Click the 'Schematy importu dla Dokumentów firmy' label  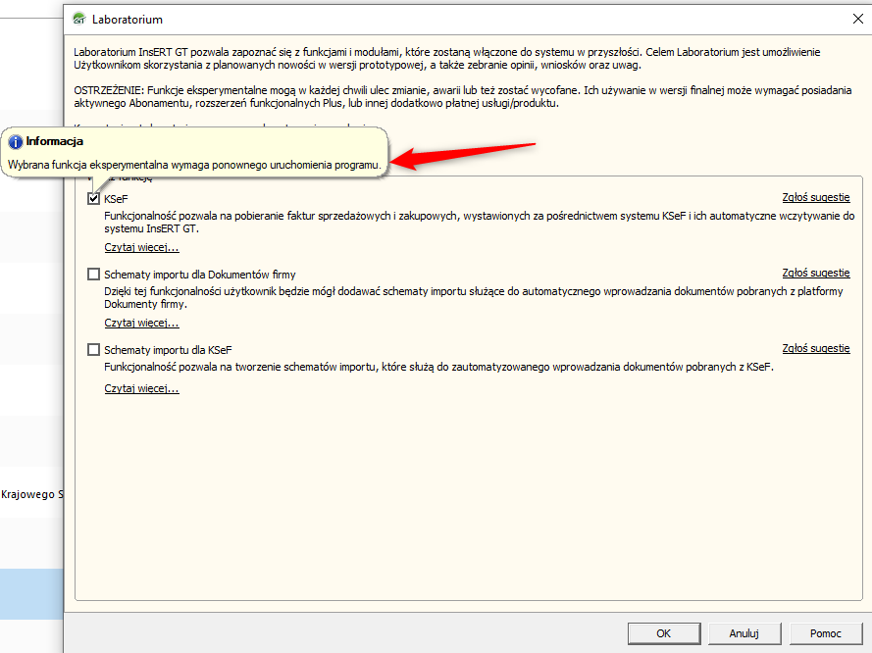pos(200,275)
